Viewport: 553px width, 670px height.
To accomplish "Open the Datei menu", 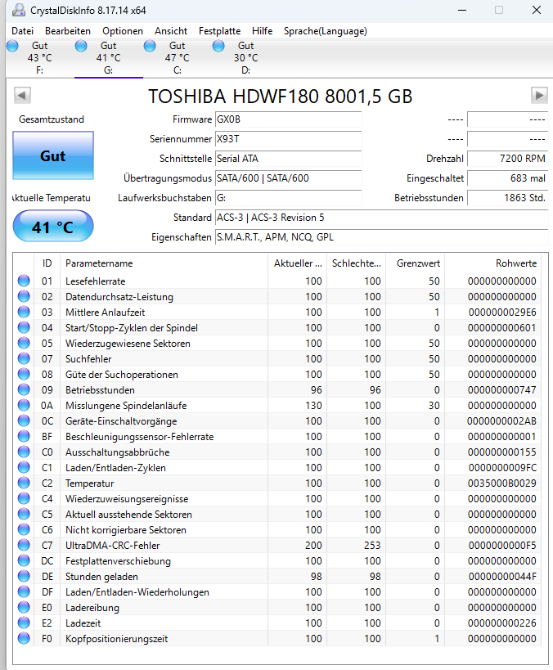I will (22, 31).
